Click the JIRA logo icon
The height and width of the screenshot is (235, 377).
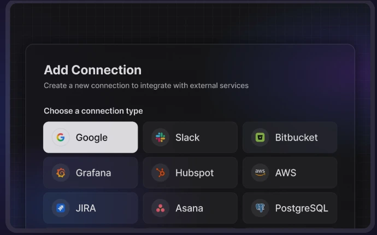click(x=61, y=208)
